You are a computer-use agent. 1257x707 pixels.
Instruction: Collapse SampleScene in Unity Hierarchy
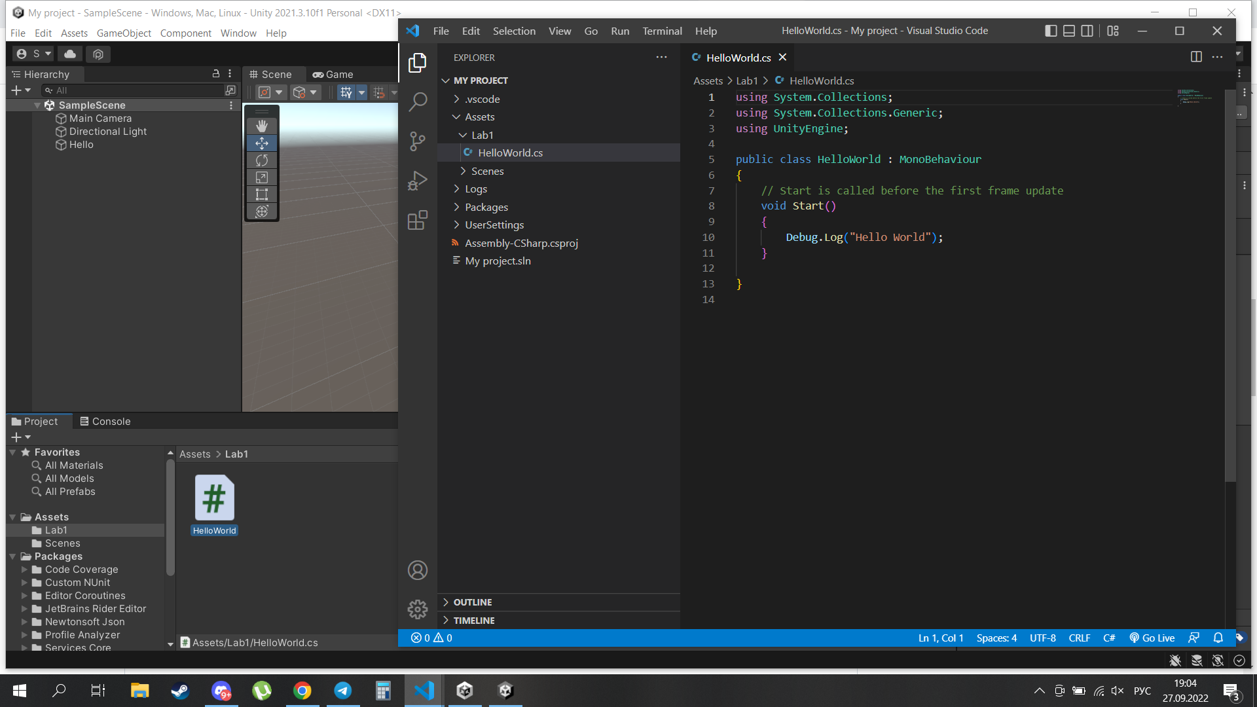pos(37,105)
